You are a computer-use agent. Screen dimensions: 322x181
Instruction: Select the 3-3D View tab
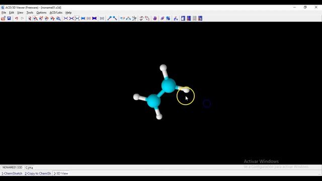click(x=61, y=173)
